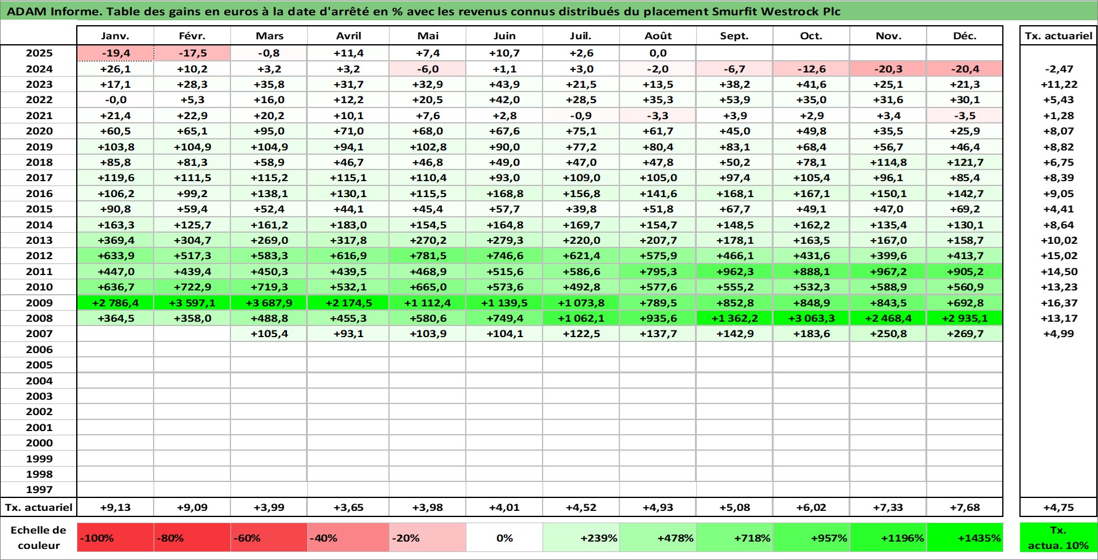Select cell with value +105,4 in 2007 row

click(x=269, y=334)
